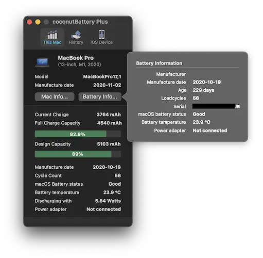Viewport: 263px width, 258px height.
Task: Click the Battery Information popover heading
Action: (x=159, y=63)
